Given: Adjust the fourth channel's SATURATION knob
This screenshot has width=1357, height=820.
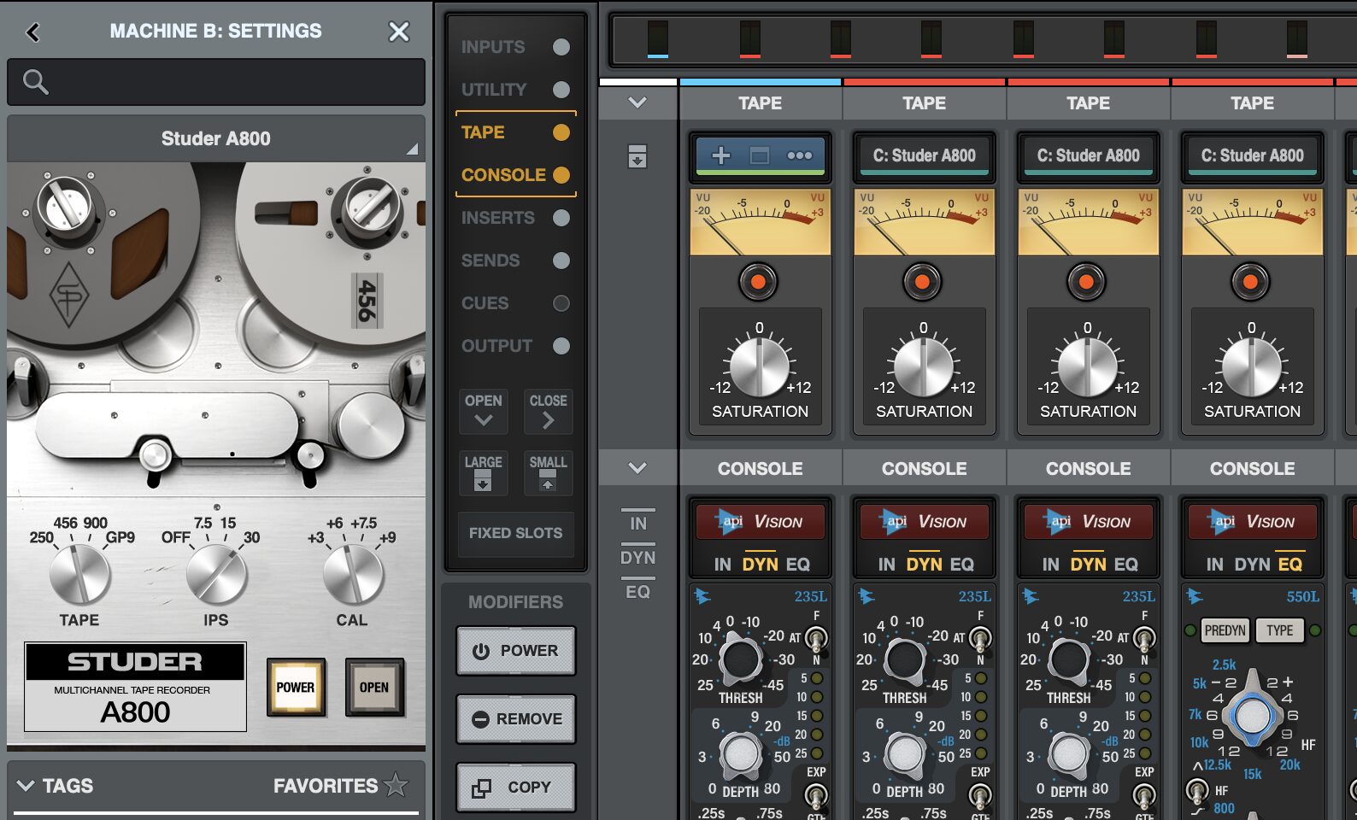Looking at the screenshot, I should pyautogui.click(x=1252, y=367).
